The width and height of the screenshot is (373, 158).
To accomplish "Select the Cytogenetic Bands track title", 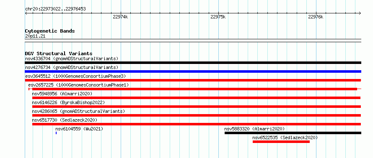I will (50, 31).
